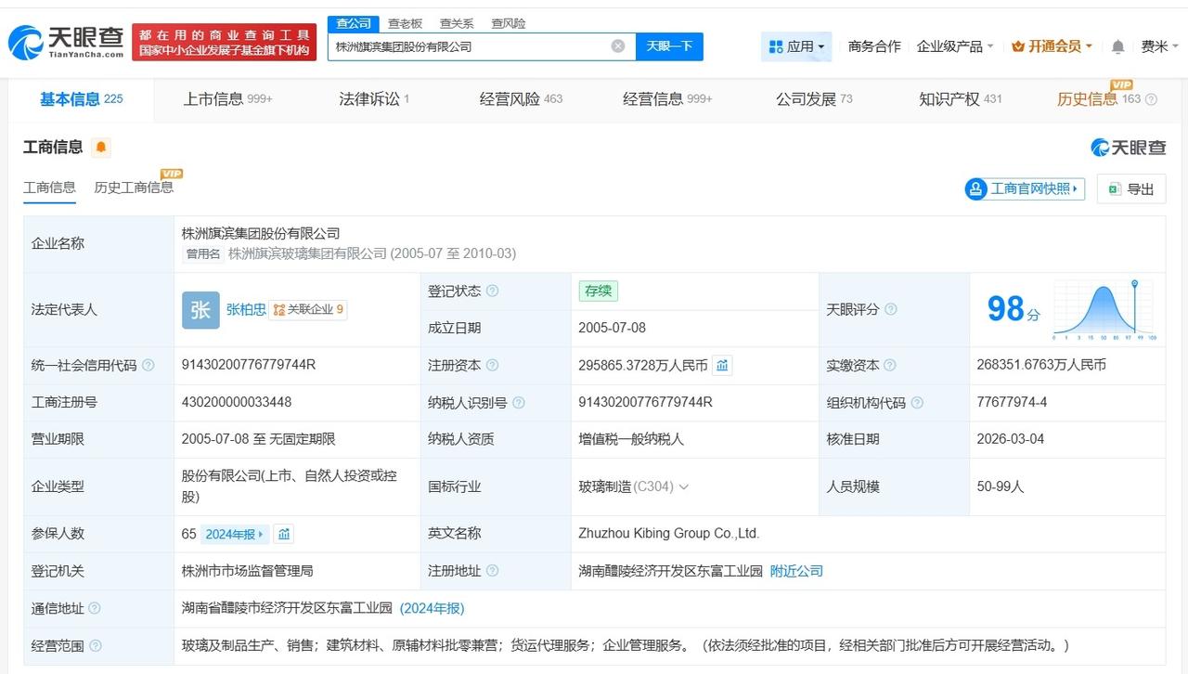The image size is (1188, 674).
Task: Click help icon beside 统一社会信用代码
Action: pyautogui.click(x=148, y=366)
